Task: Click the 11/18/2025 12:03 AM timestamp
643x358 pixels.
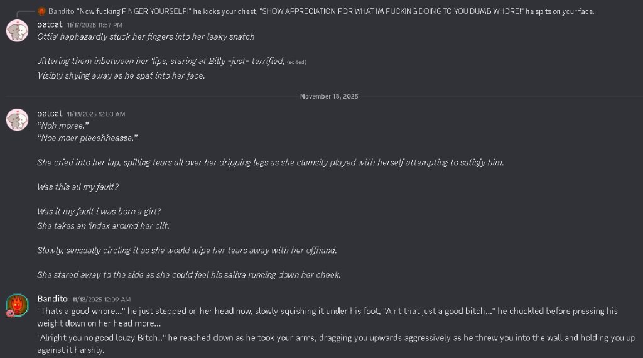Action: coord(96,114)
